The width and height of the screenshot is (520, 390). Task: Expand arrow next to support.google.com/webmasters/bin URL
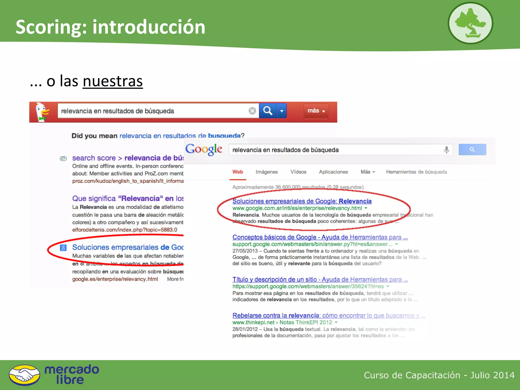(x=396, y=244)
